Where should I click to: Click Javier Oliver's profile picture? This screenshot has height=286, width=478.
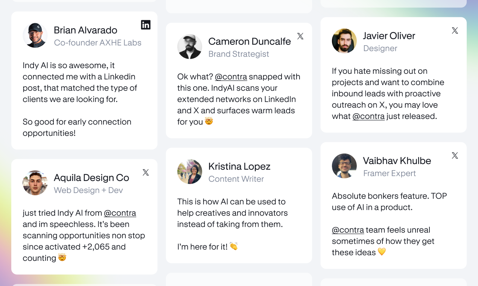pyautogui.click(x=344, y=41)
